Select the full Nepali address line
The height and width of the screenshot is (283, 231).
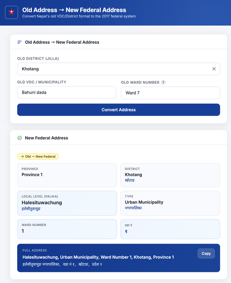62,264
